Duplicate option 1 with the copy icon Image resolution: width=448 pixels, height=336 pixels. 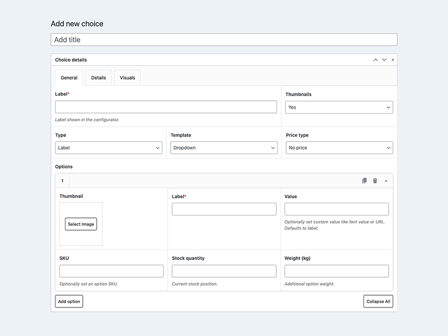[x=364, y=181]
